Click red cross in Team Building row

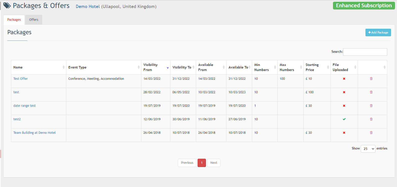(344, 133)
